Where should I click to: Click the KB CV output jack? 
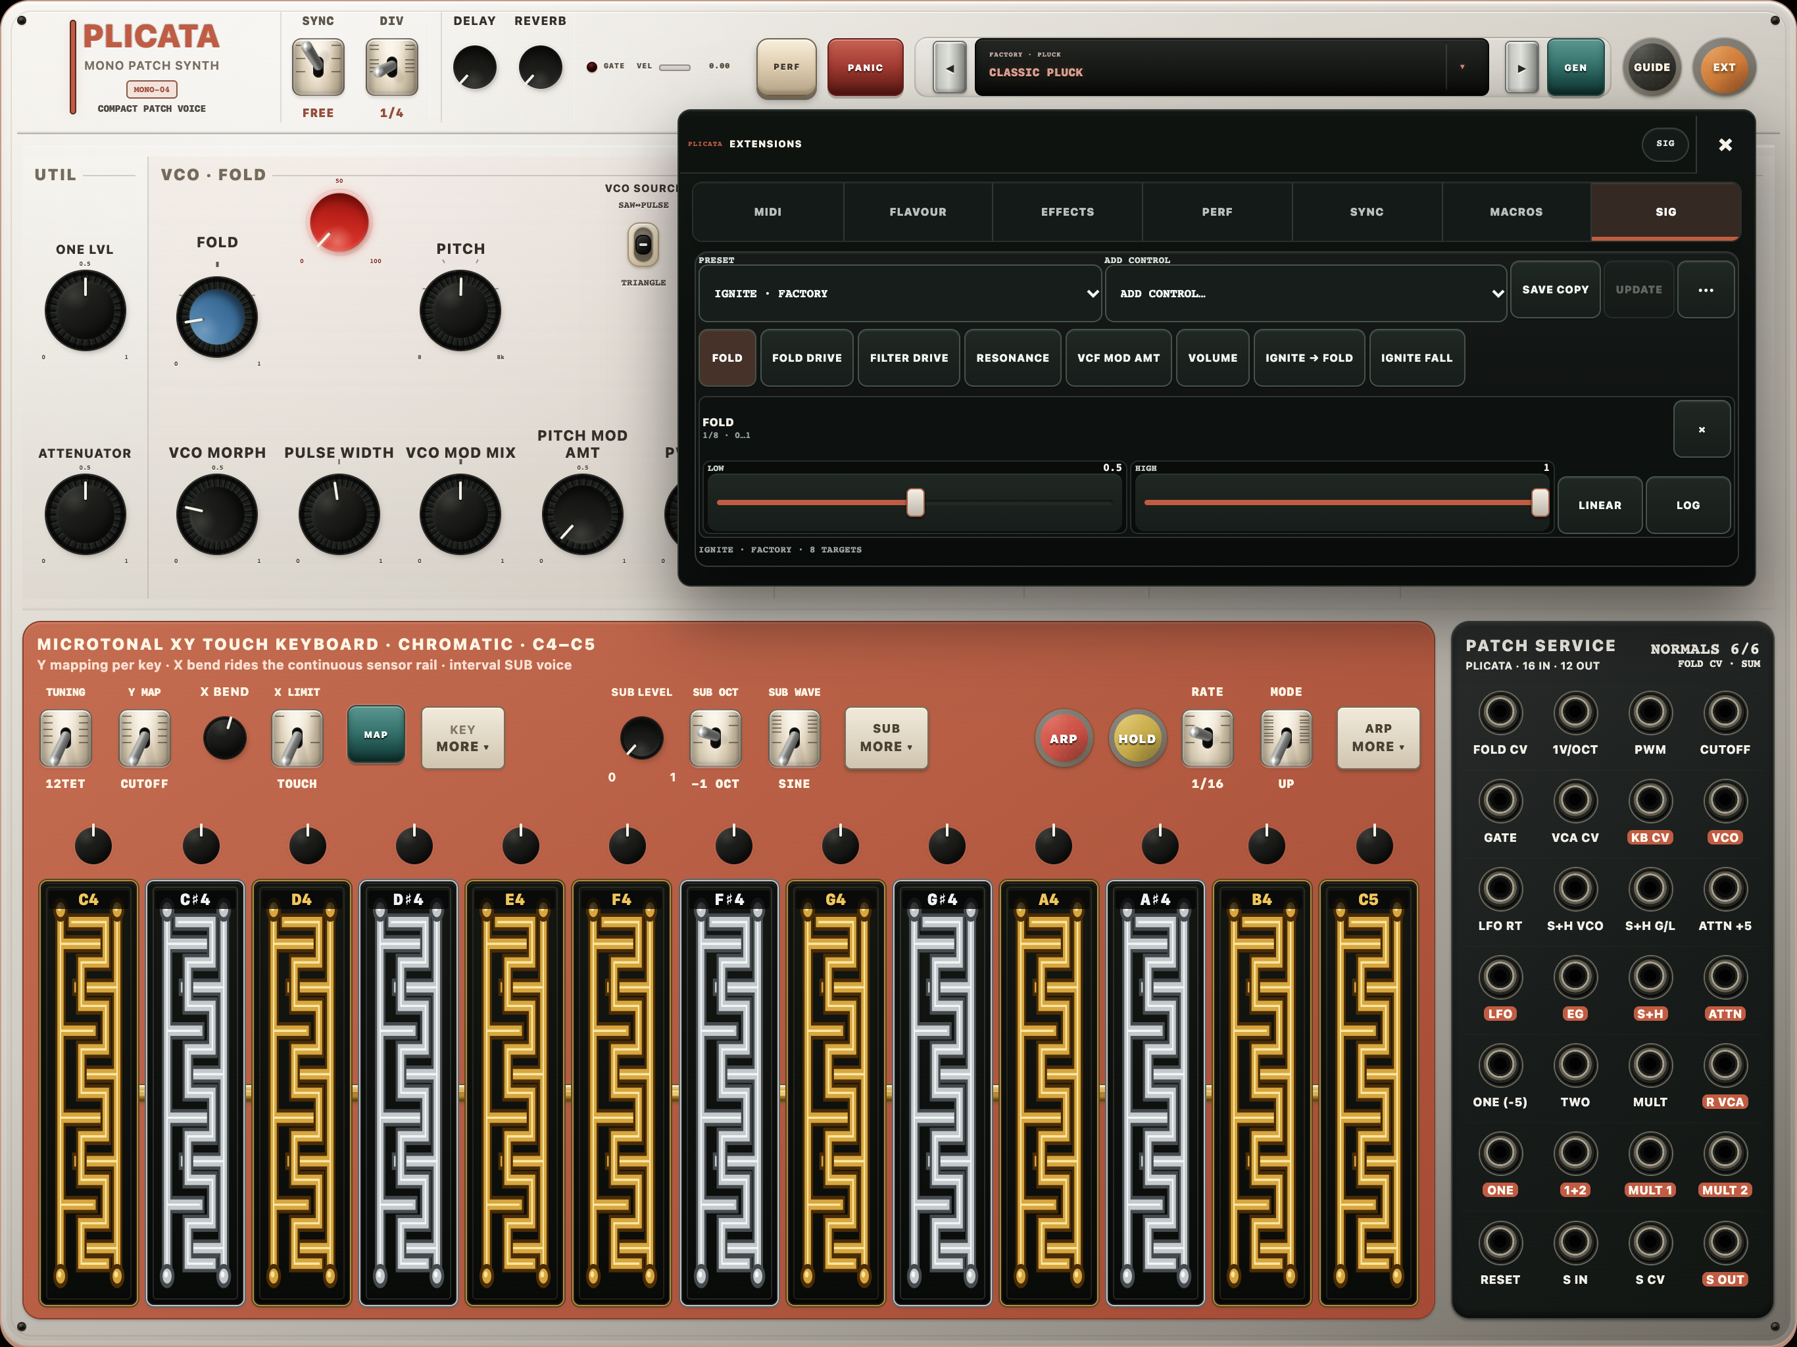click(1650, 800)
